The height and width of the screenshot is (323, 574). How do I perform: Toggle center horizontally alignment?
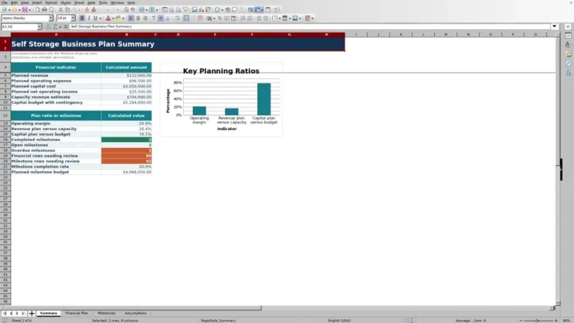(138, 18)
